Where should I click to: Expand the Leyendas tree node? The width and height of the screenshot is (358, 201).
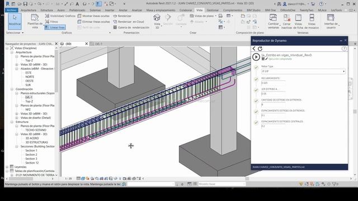[7, 167]
